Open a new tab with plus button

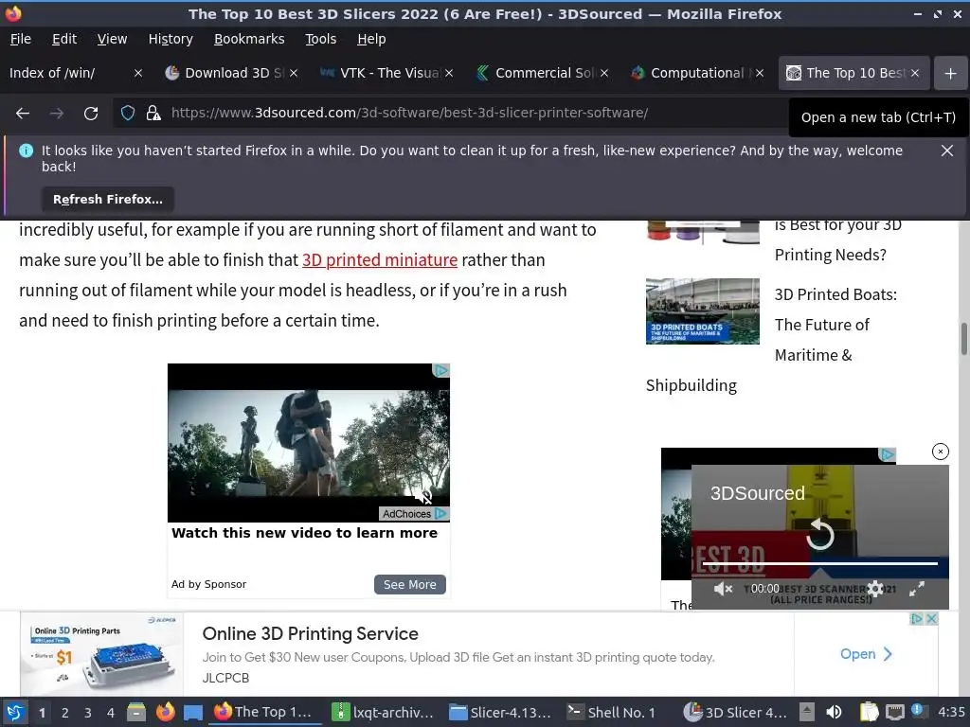click(x=950, y=73)
